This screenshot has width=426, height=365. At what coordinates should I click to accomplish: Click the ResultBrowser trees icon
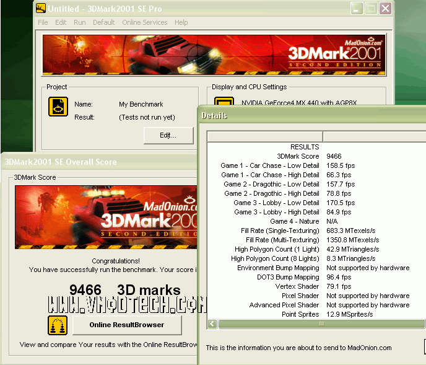click(58, 325)
